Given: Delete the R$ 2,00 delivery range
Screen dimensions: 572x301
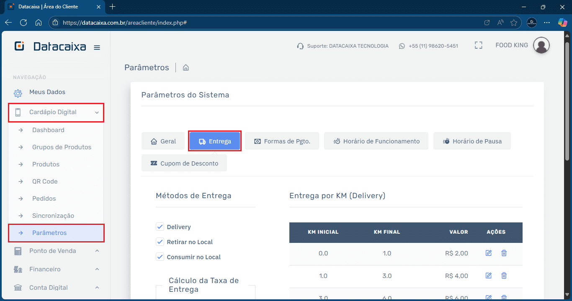Looking at the screenshot, I should click(504, 253).
